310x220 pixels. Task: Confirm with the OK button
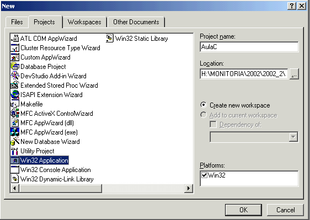pyautogui.click(x=243, y=210)
